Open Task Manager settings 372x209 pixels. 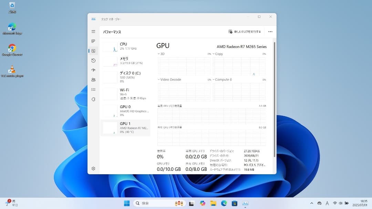pyautogui.click(x=93, y=168)
